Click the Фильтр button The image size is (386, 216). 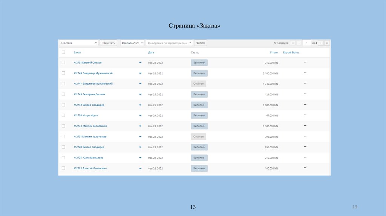(201, 43)
